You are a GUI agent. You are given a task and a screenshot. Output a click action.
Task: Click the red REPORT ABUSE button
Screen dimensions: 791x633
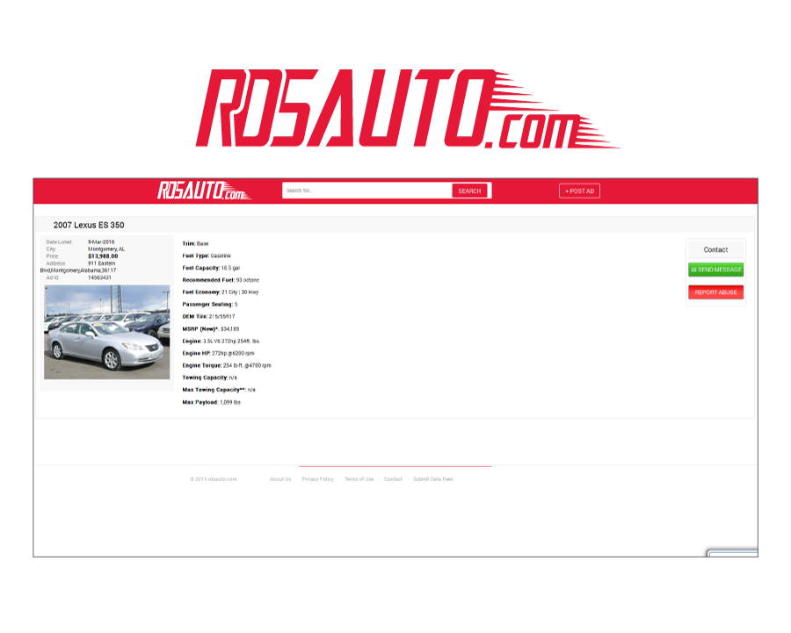(715, 292)
